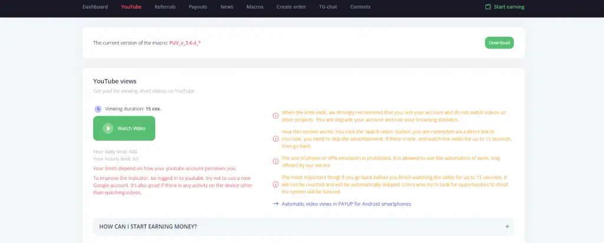This screenshot has height=243, width=604.
Task: Go to Create order
Action: coord(291,7)
